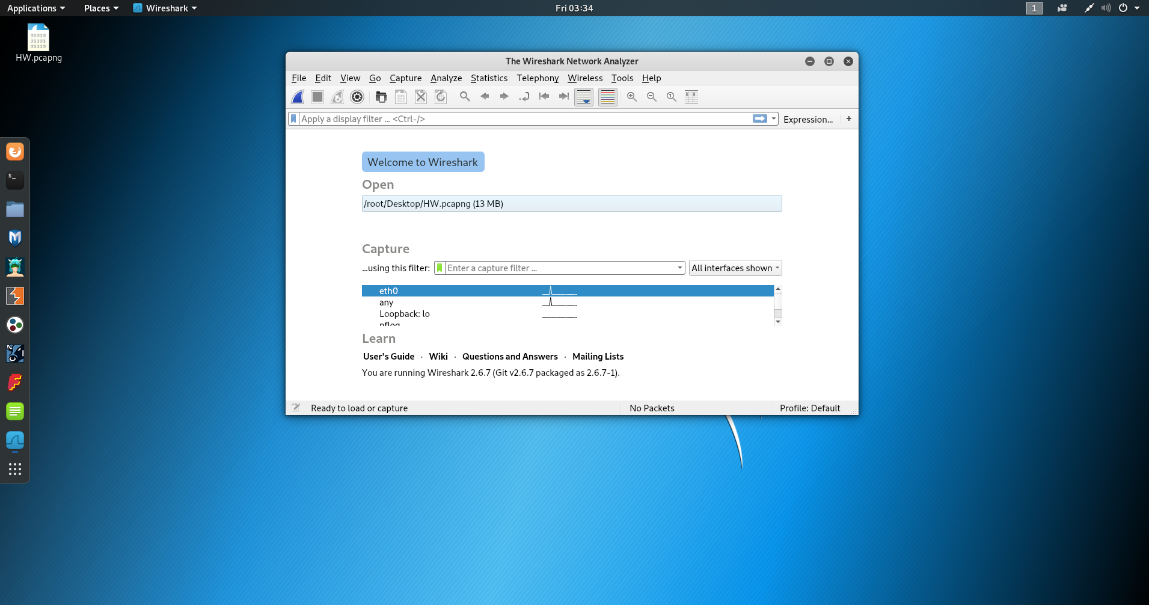
Task: Click interface list scrollbar up arrow
Action: (x=778, y=289)
